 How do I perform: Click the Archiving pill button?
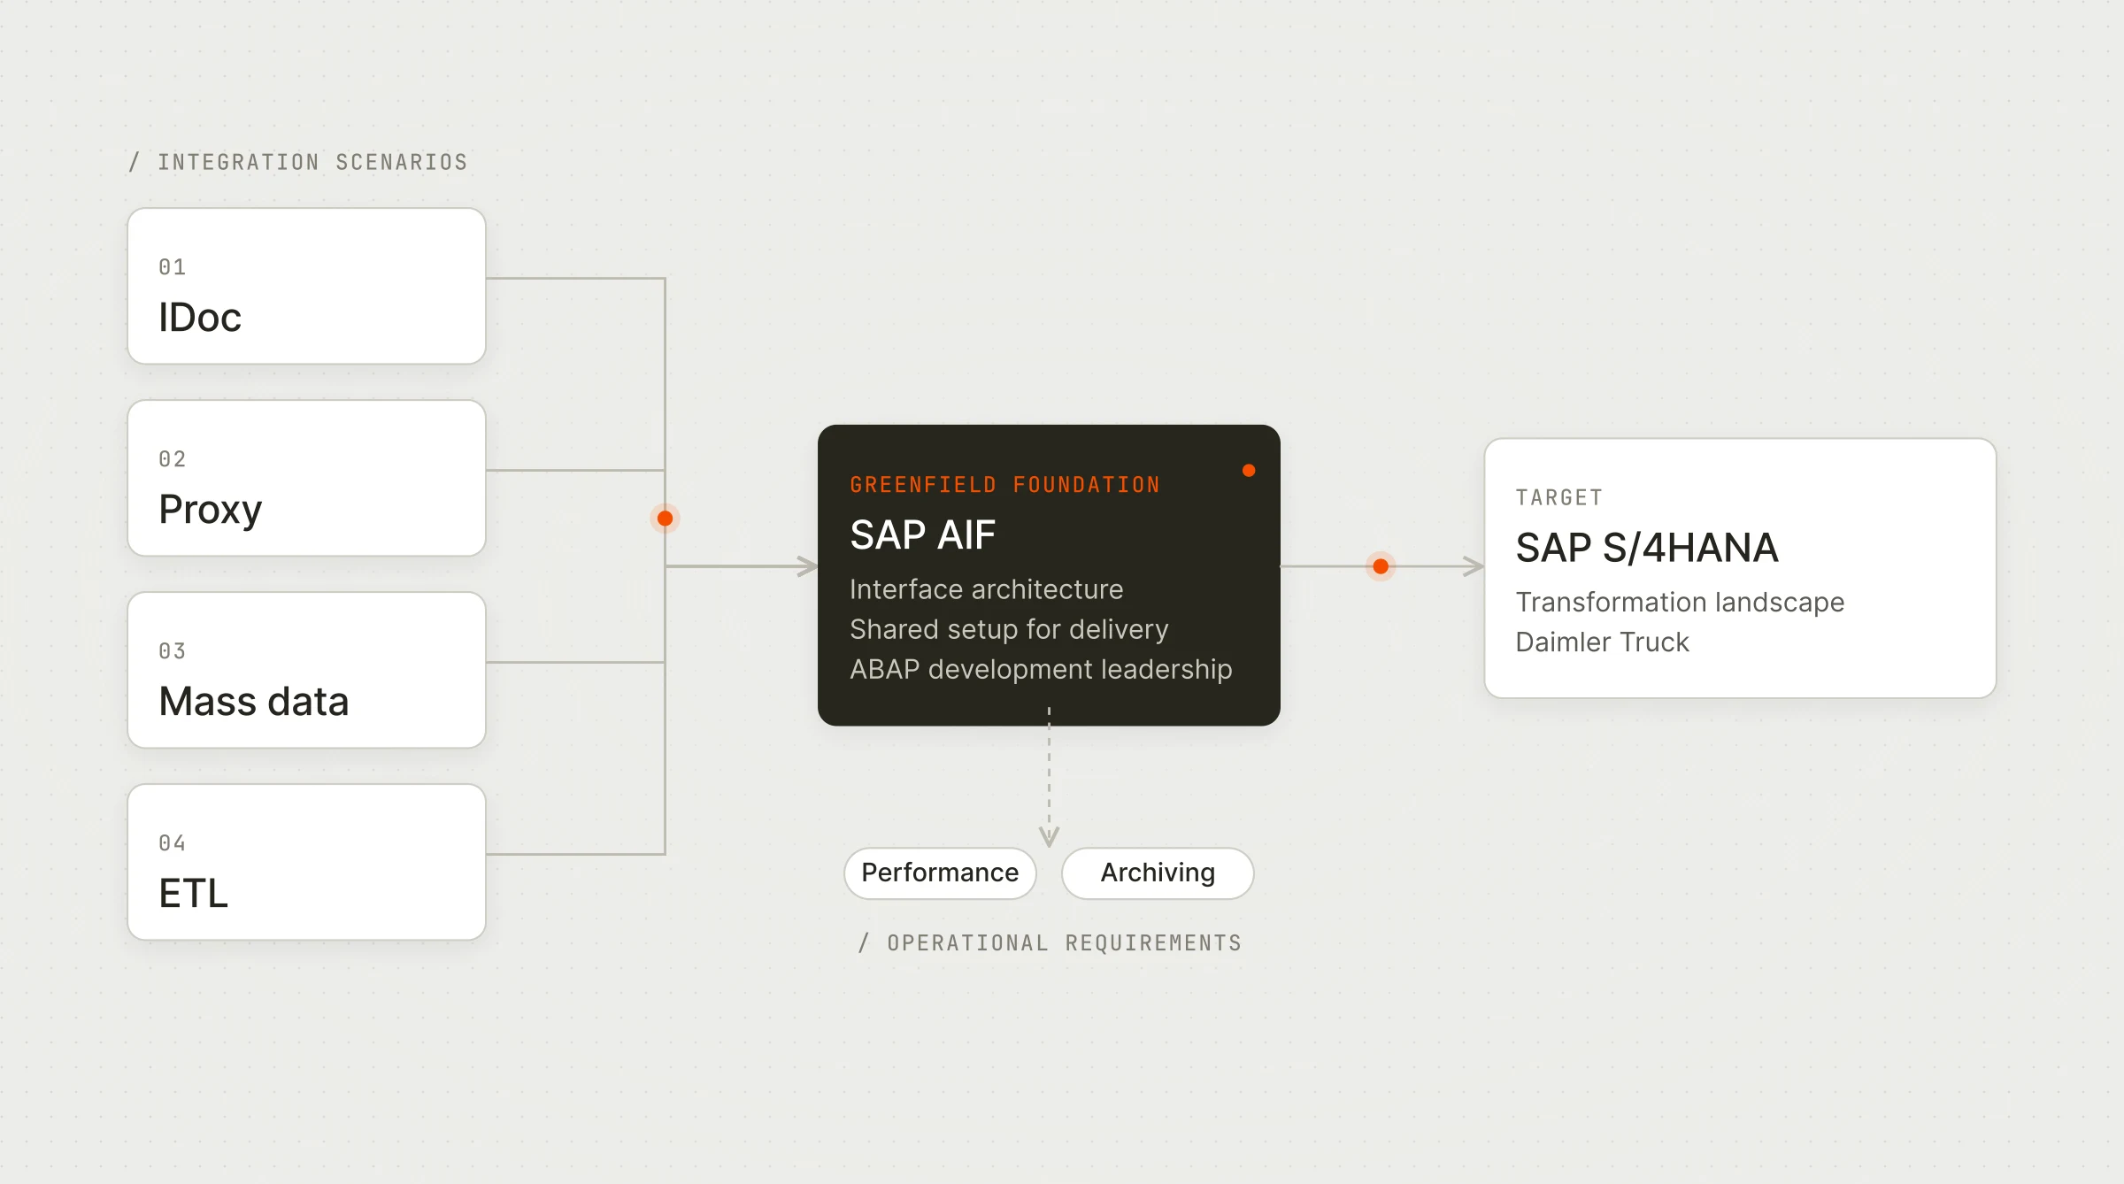point(1158,873)
